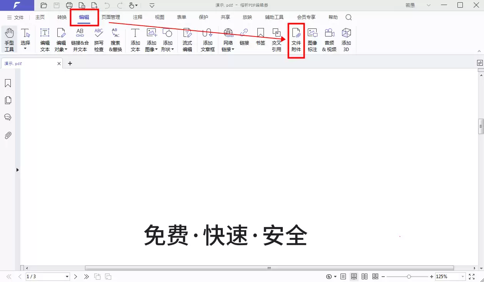Switch to the 视图 view tab
This screenshot has height=282, width=484.
160,17
